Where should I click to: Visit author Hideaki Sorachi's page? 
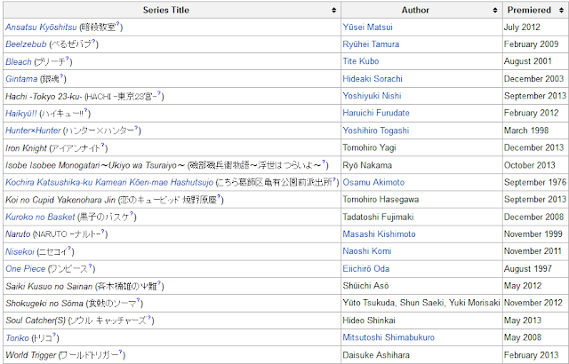click(373, 79)
